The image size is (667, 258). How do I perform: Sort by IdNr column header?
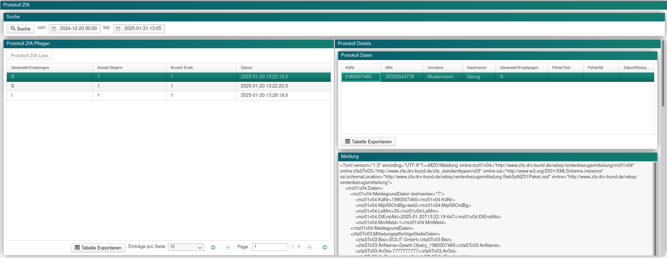(x=402, y=68)
